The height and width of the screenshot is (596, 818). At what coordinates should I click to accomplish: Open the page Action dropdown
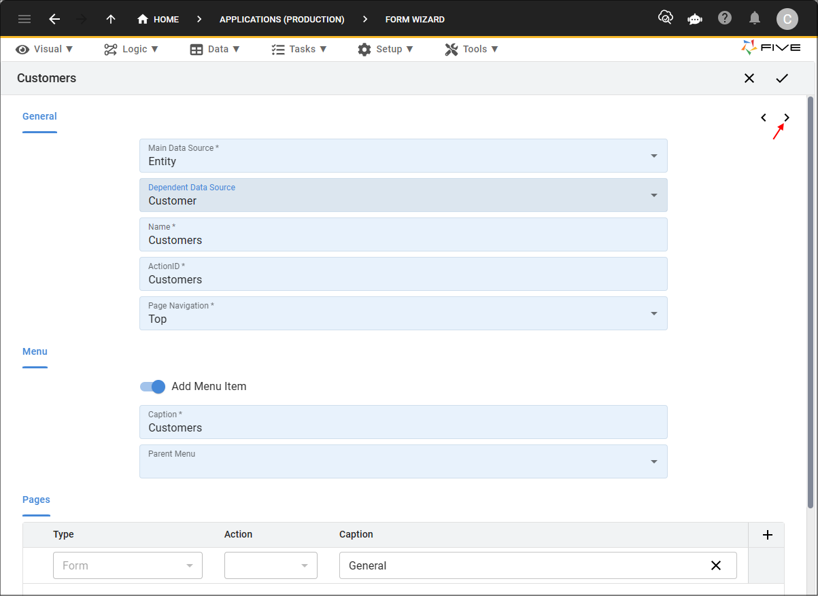(x=271, y=565)
